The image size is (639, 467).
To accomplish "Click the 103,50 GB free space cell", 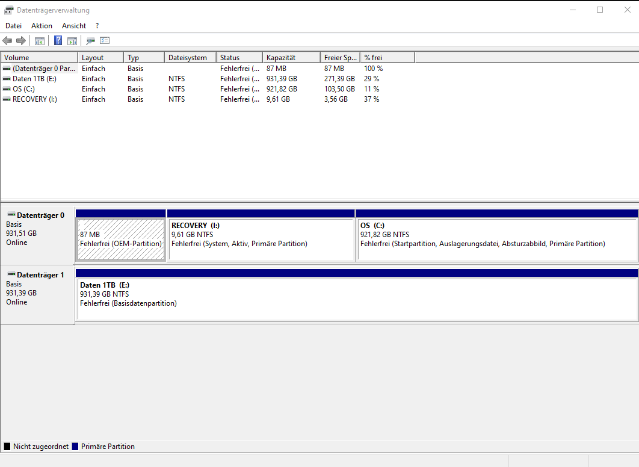I will (339, 89).
